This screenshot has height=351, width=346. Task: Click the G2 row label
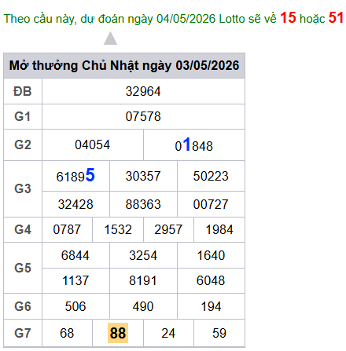tap(23, 145)
